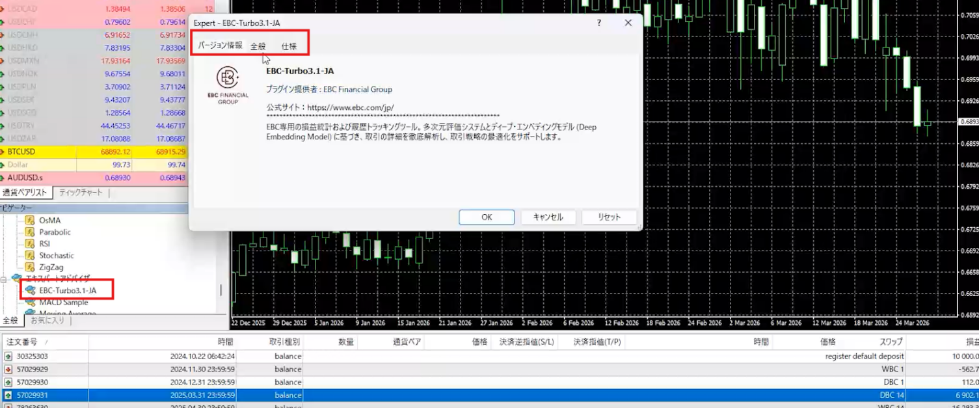Viewport: 979px width, 408px height.
Task: Select the ティックチャート tab
Action: [x=81, y=193]
